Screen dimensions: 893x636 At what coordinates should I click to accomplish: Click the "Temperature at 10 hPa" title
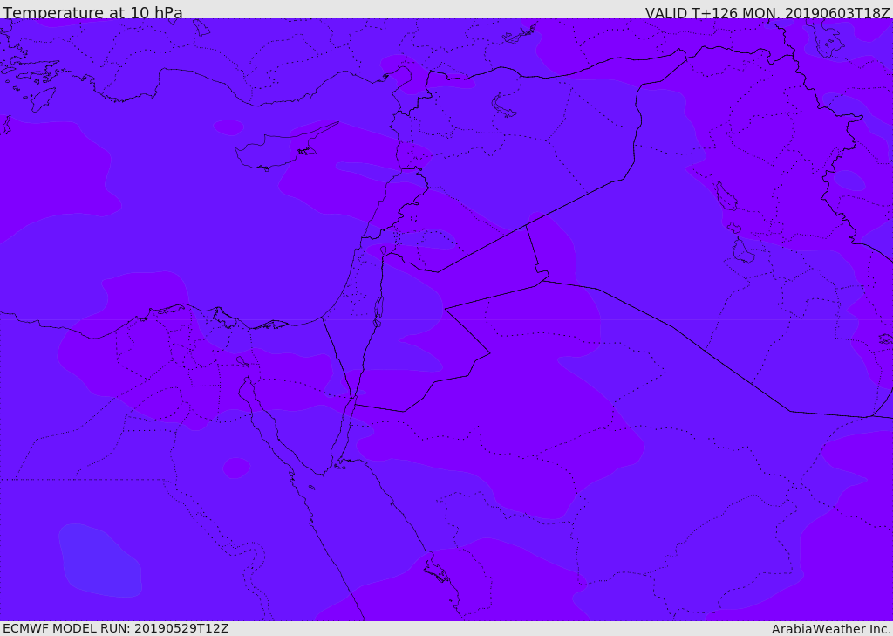click(92, 13)
